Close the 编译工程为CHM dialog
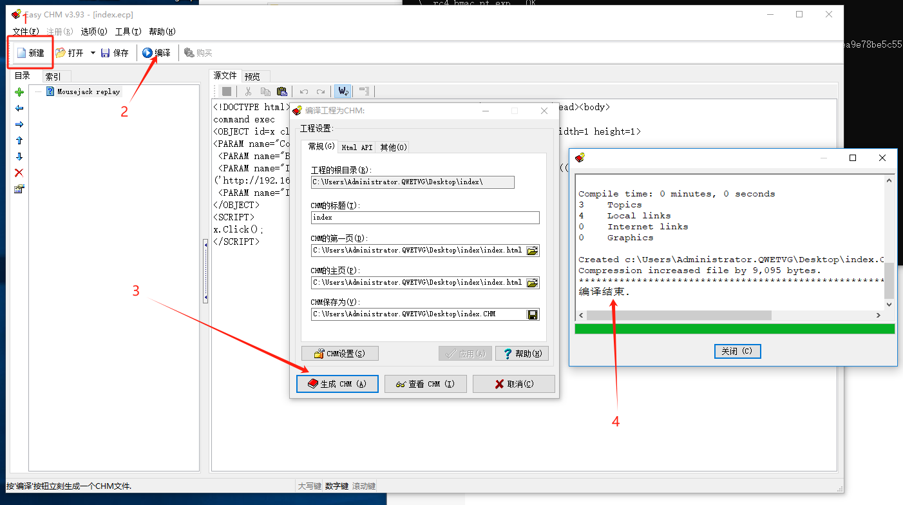 [x=544, y=111]
